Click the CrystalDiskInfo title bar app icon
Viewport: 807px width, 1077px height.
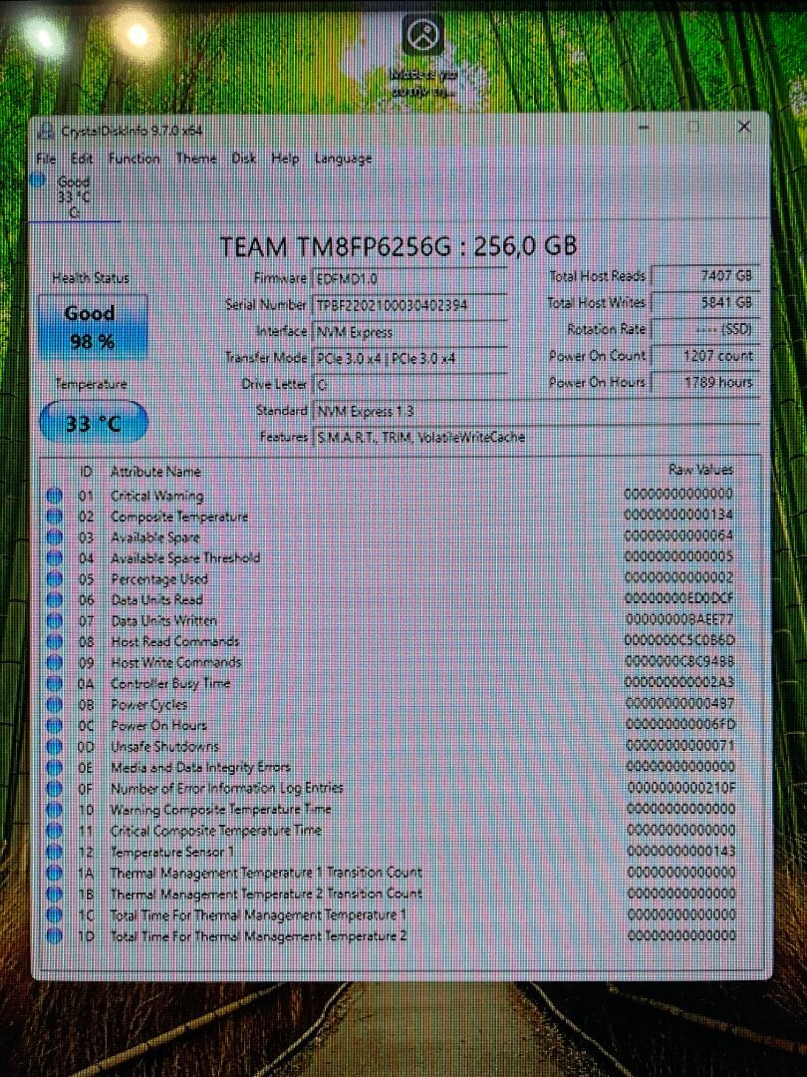click(x=47, y=130)
